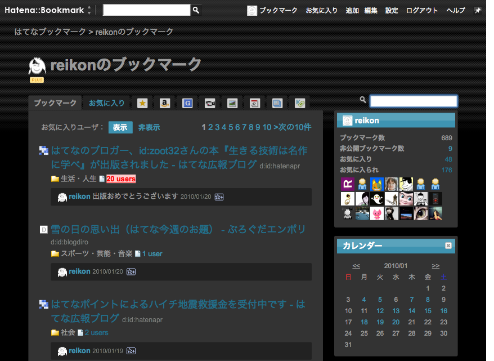Image resolution: width=494 pixels, height=361 pixels.
Task: Click reikon name in sidebar header
Action: [x=367, y=121]
